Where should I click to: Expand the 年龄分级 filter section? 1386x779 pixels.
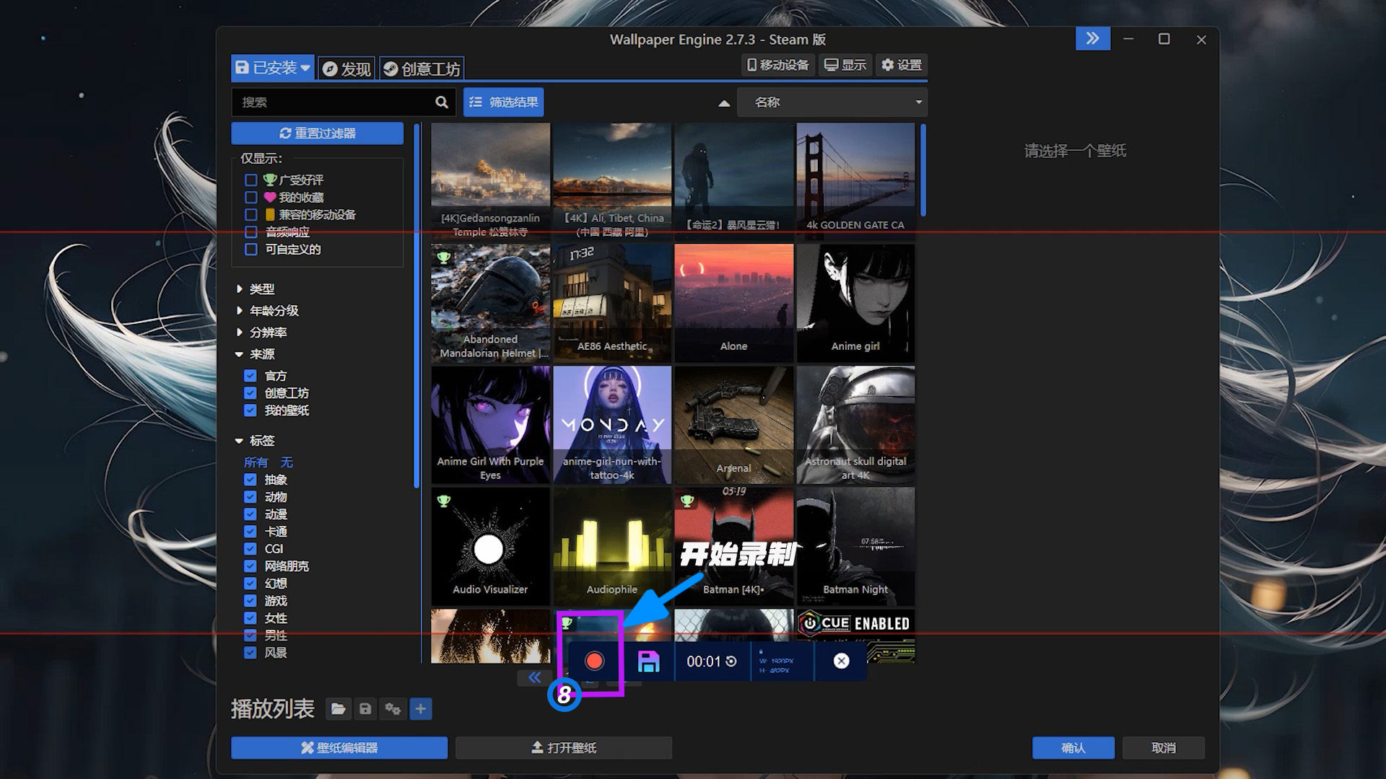[267, 311]
